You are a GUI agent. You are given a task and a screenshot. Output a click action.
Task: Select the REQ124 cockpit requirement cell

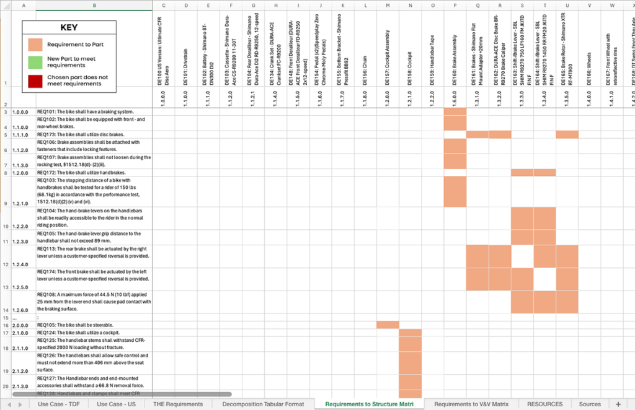pos(94,333)
